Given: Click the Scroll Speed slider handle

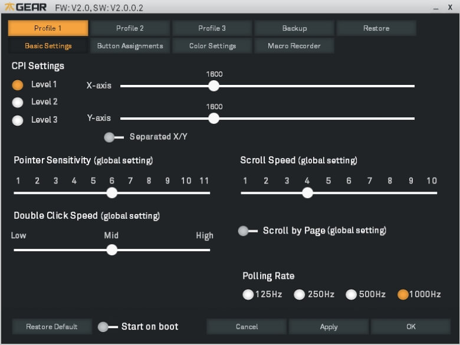Looking at the screenshot, I should 307,193.
